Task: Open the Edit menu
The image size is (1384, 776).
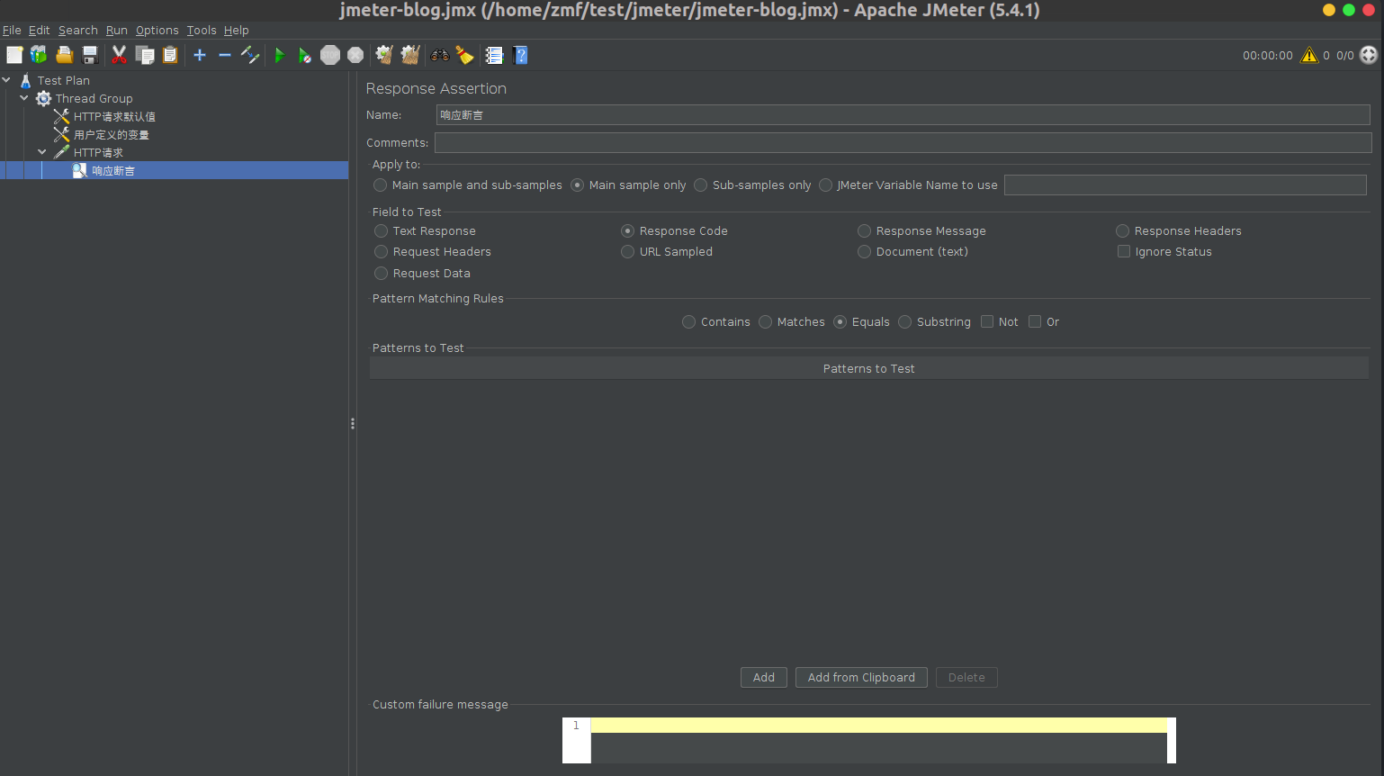Action: coord(40,31)
